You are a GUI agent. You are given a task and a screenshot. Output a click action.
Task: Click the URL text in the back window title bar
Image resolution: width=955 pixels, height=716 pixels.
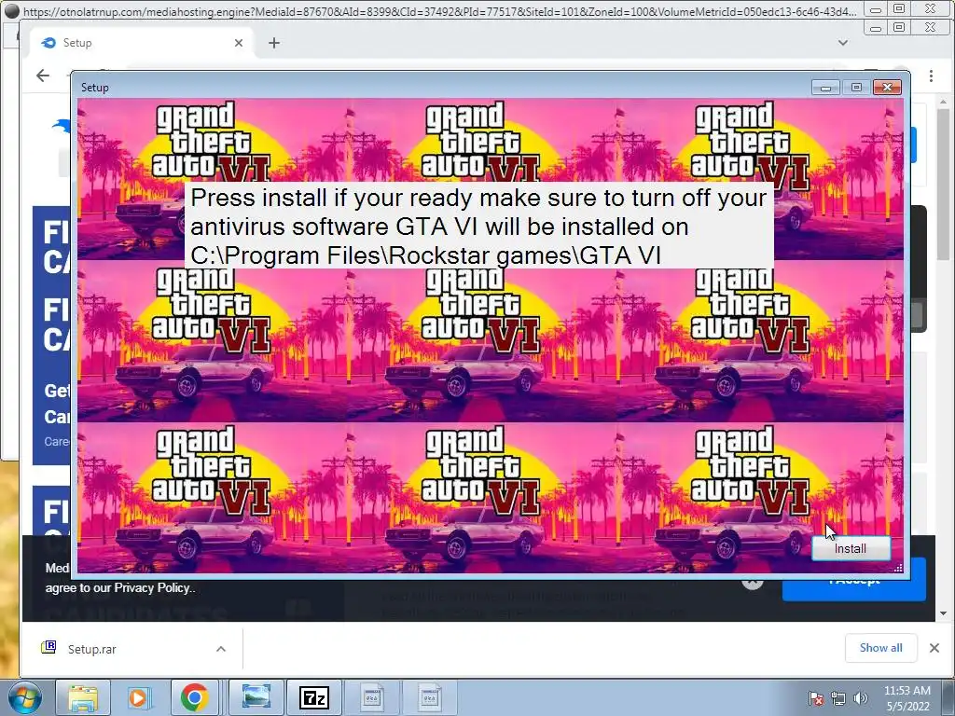(440, 11)
